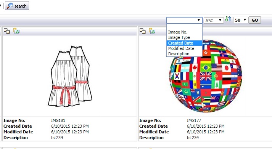
Task: Toggle the sort direction arrows icon
Action: coord(228,19)
